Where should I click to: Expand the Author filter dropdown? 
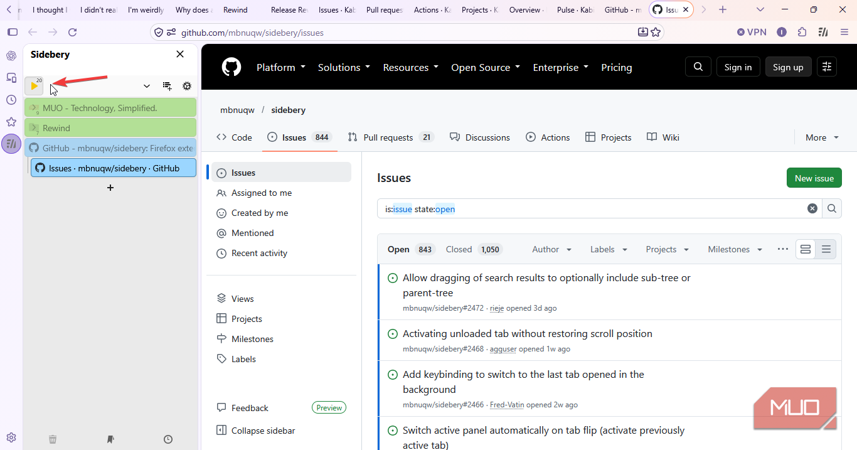coord(552,249)
